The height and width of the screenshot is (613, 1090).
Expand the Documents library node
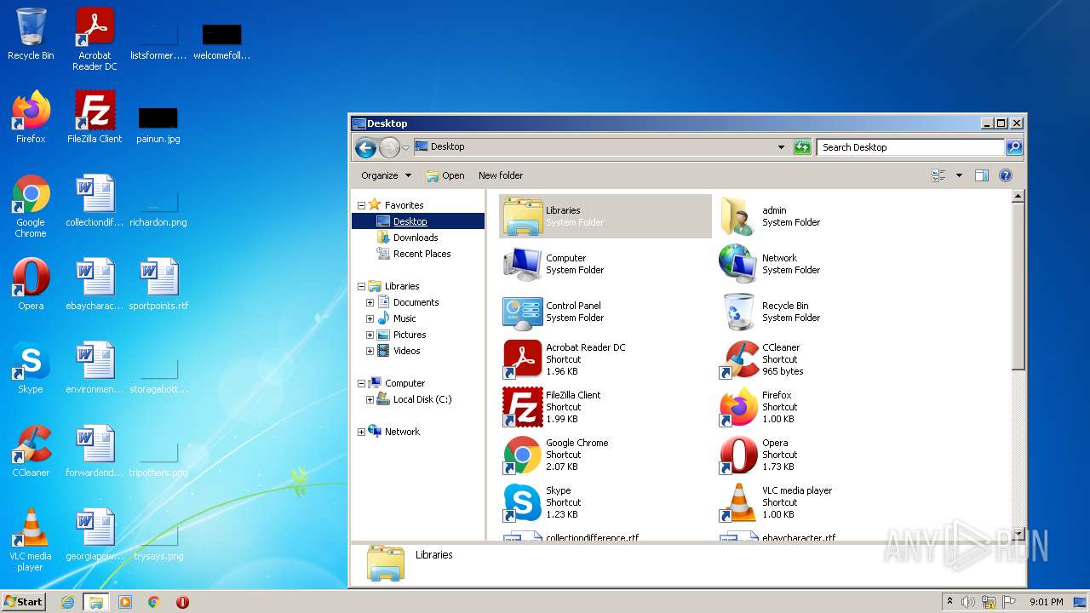370,302
